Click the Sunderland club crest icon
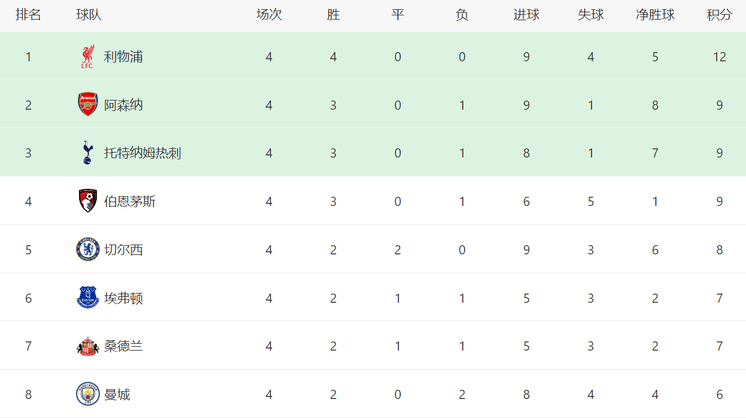 point(88,346)
